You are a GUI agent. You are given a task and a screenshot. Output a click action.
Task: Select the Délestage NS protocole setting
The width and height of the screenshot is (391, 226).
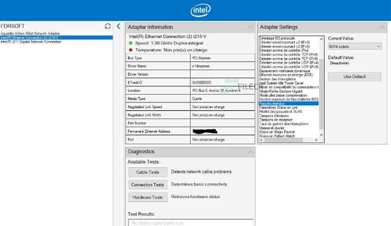point(277,38)
